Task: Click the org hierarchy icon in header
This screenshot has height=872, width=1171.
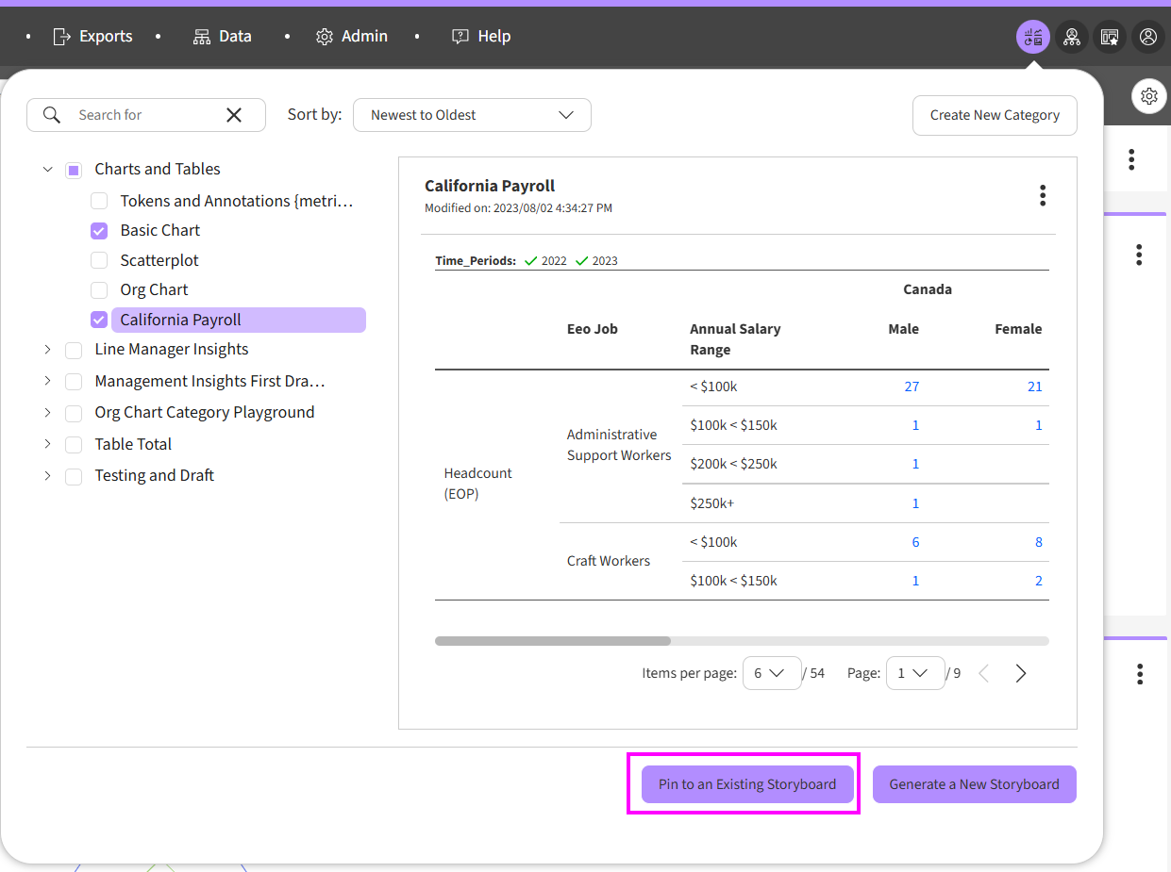Action: pyautogui.click(x=1072, y=37)
